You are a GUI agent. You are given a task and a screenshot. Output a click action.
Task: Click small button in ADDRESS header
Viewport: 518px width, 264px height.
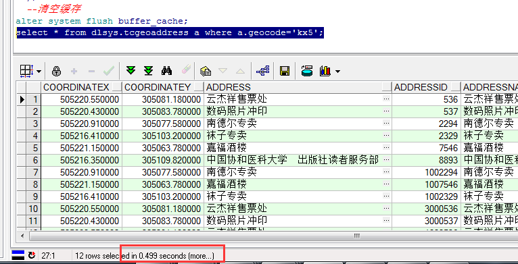click(387, 87)
